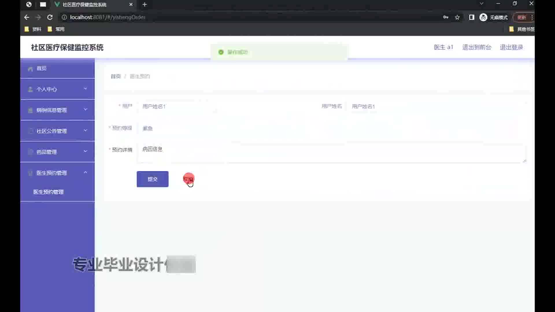Open the 病例信息管理 sidebar menu
Image resolution: width=555 pixels, height=312 pixels.
(58, 110)
